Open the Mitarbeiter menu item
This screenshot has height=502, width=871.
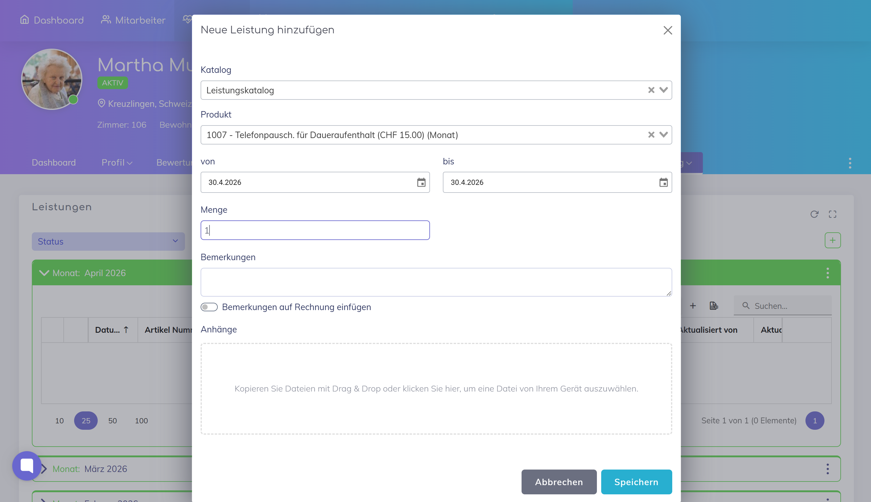(x=133, y=20)
